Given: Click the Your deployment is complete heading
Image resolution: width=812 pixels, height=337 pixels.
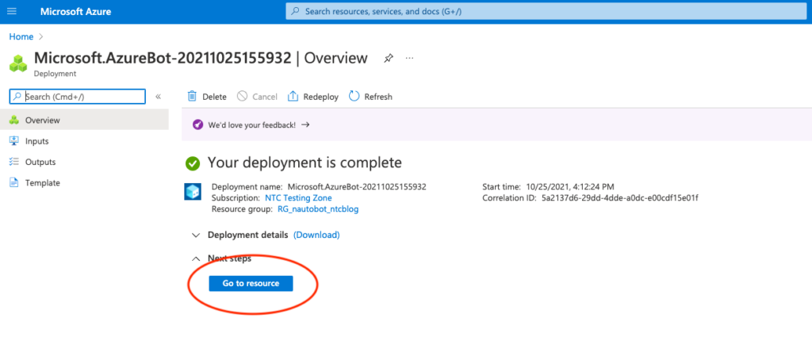Looking at the screenshot, I should click(304, 163).
